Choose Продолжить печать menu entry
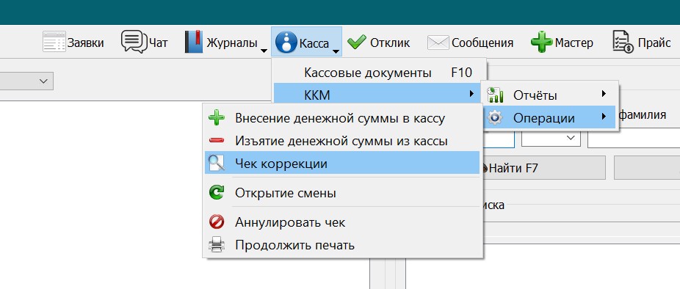 tap(342, 245)
